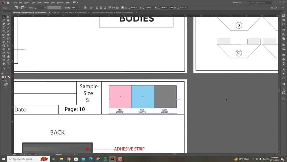
Task: Select the Paintbrush tool
Action: point(8,31)
